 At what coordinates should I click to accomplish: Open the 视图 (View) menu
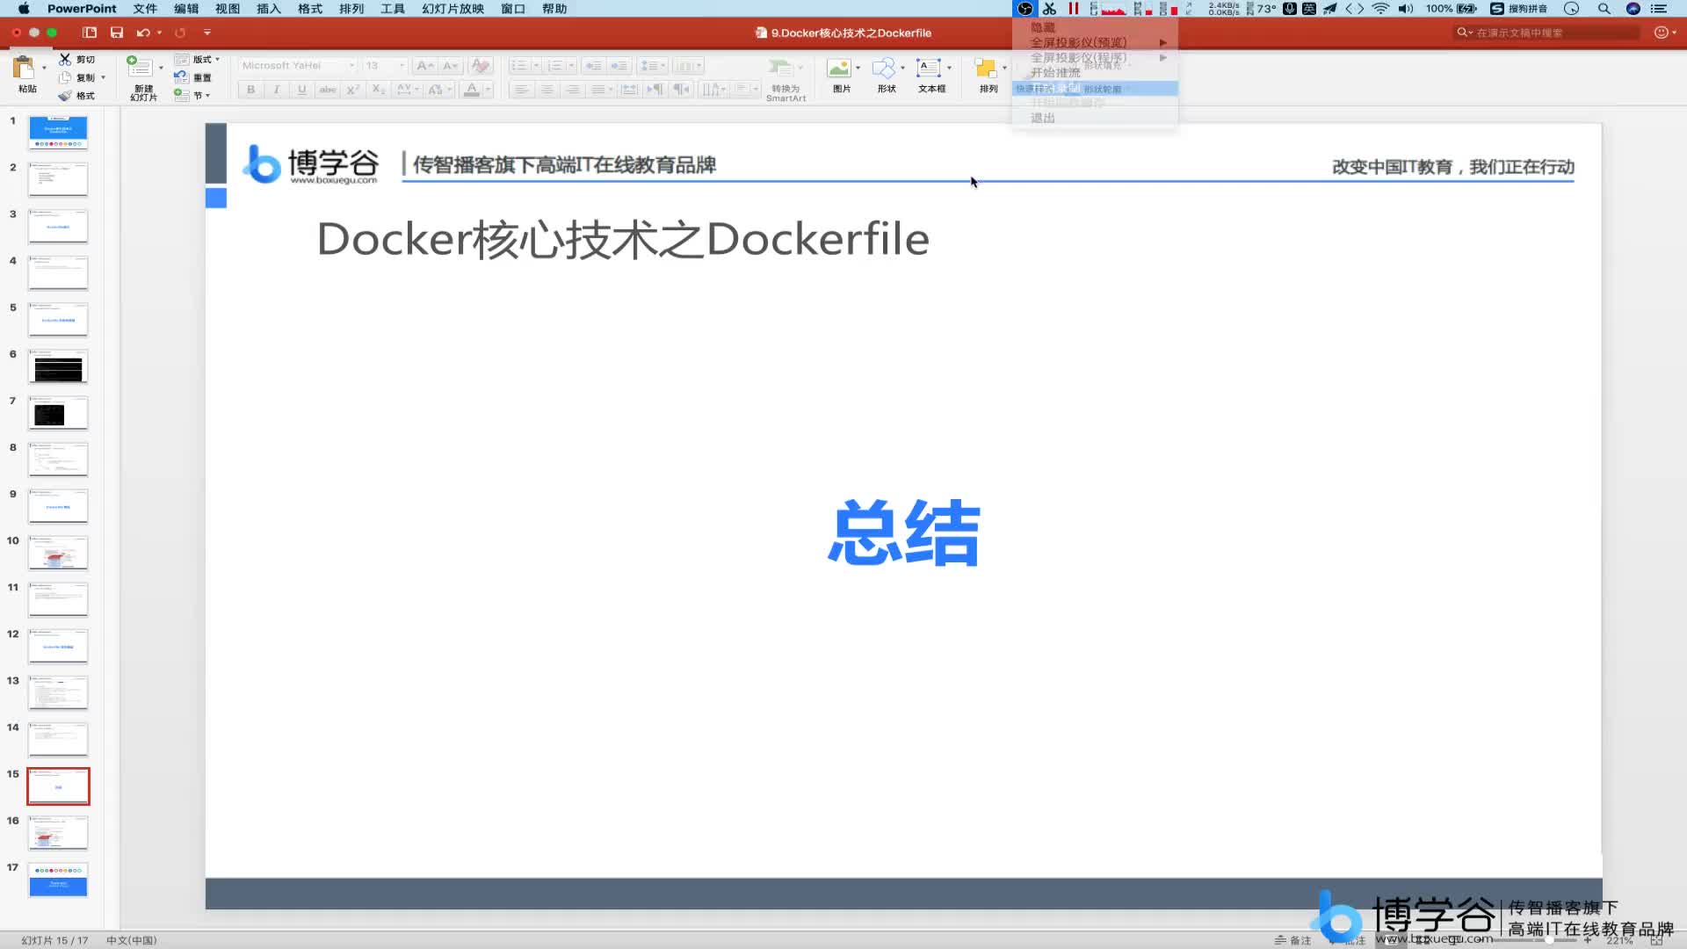tap(228, 9)
